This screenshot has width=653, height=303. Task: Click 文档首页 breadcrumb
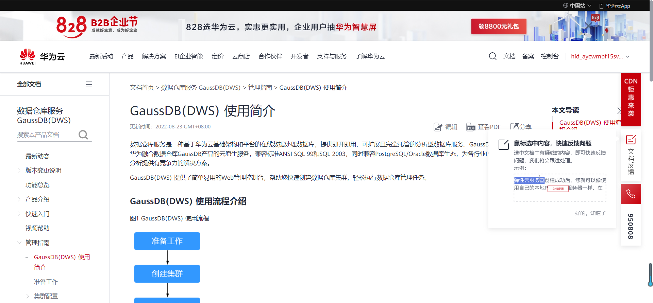click(142, 88)
